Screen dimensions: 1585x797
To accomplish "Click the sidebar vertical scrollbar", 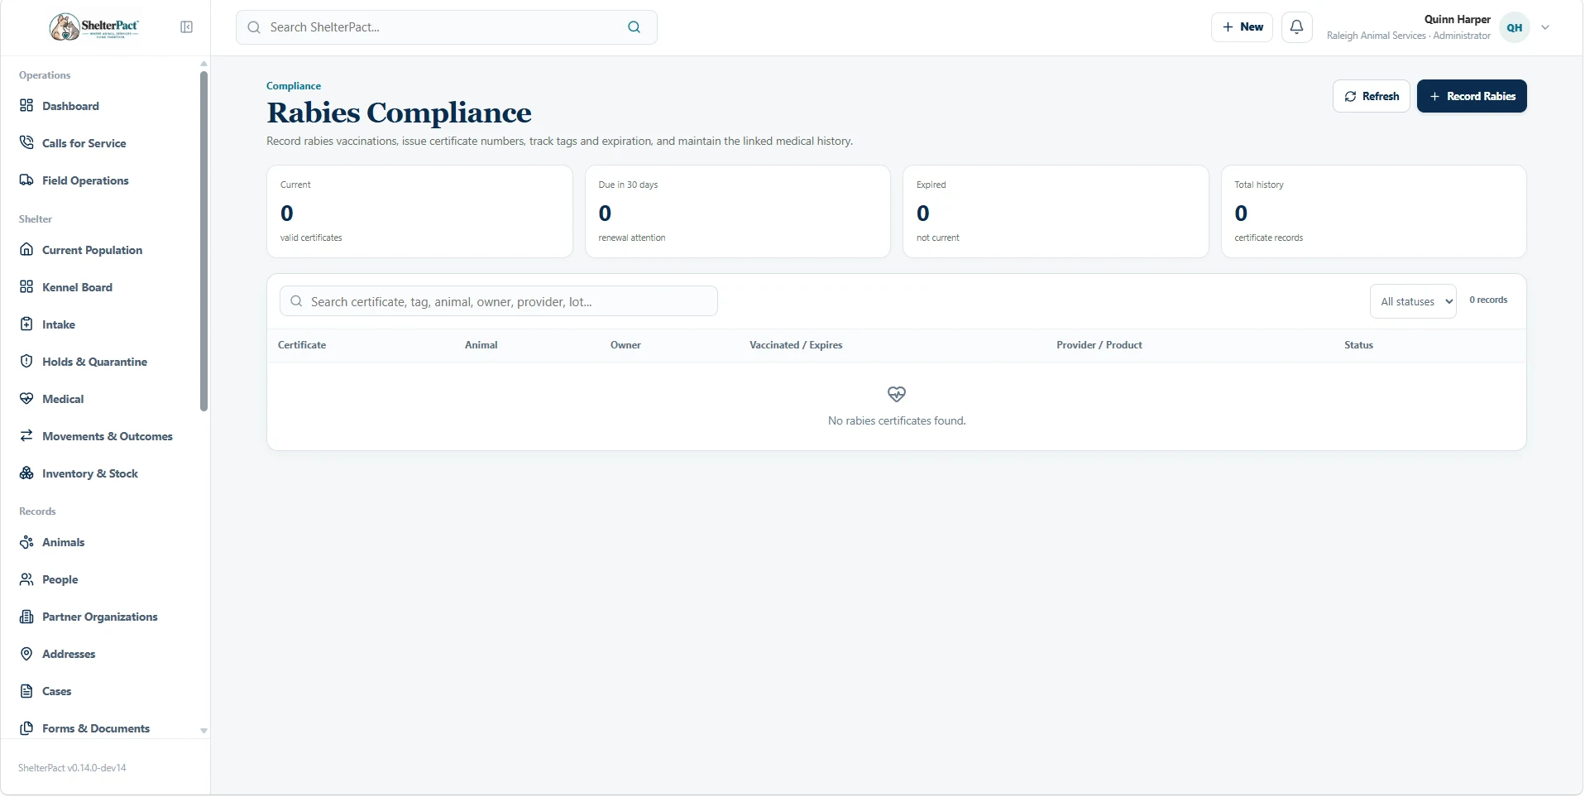I will [204, 241].
